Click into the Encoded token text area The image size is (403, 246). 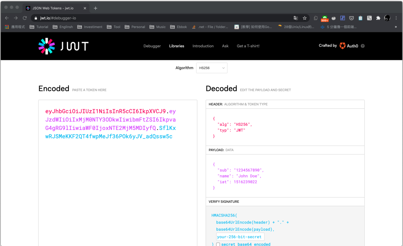pos(118,173)
